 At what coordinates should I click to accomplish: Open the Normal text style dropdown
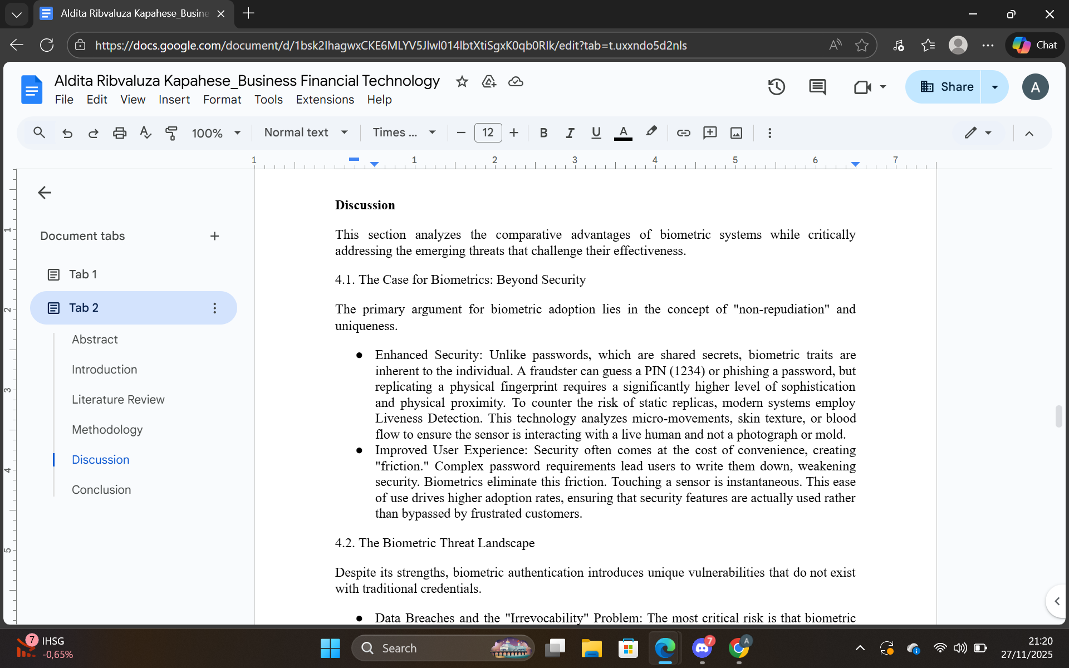coord(306,133)
